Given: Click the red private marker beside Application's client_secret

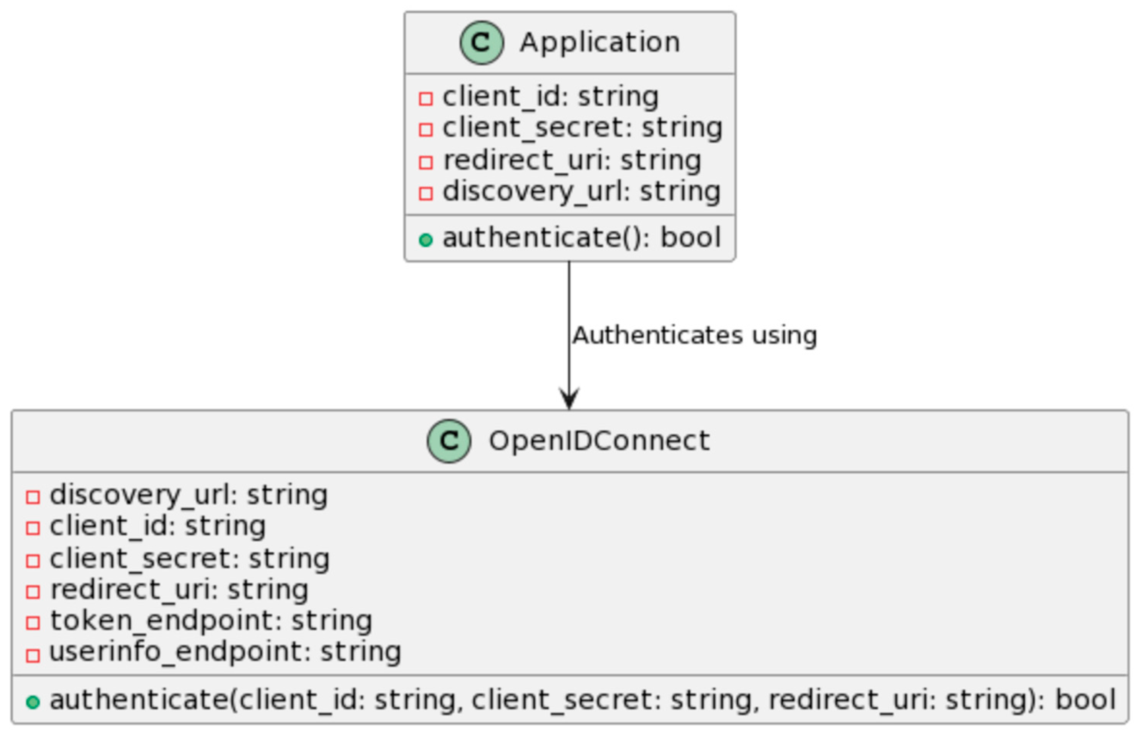Looking at the screenshot, I should click(x=425, y=130).
